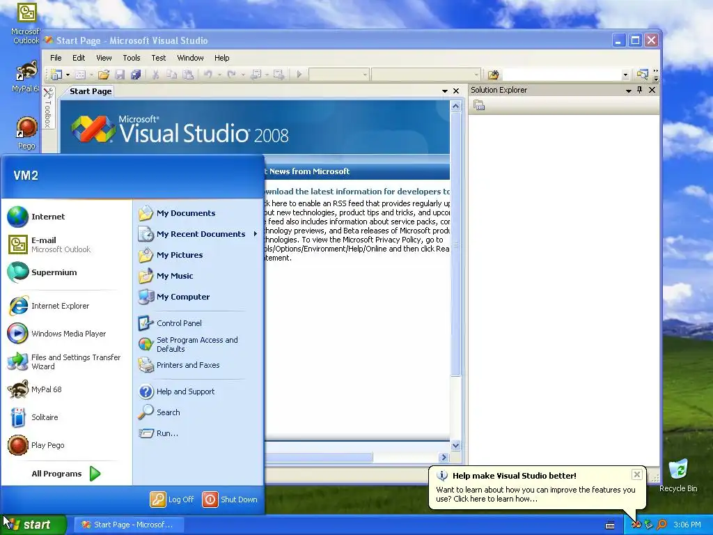Launch Internet Explorer from the Start menu

[66, 306]
